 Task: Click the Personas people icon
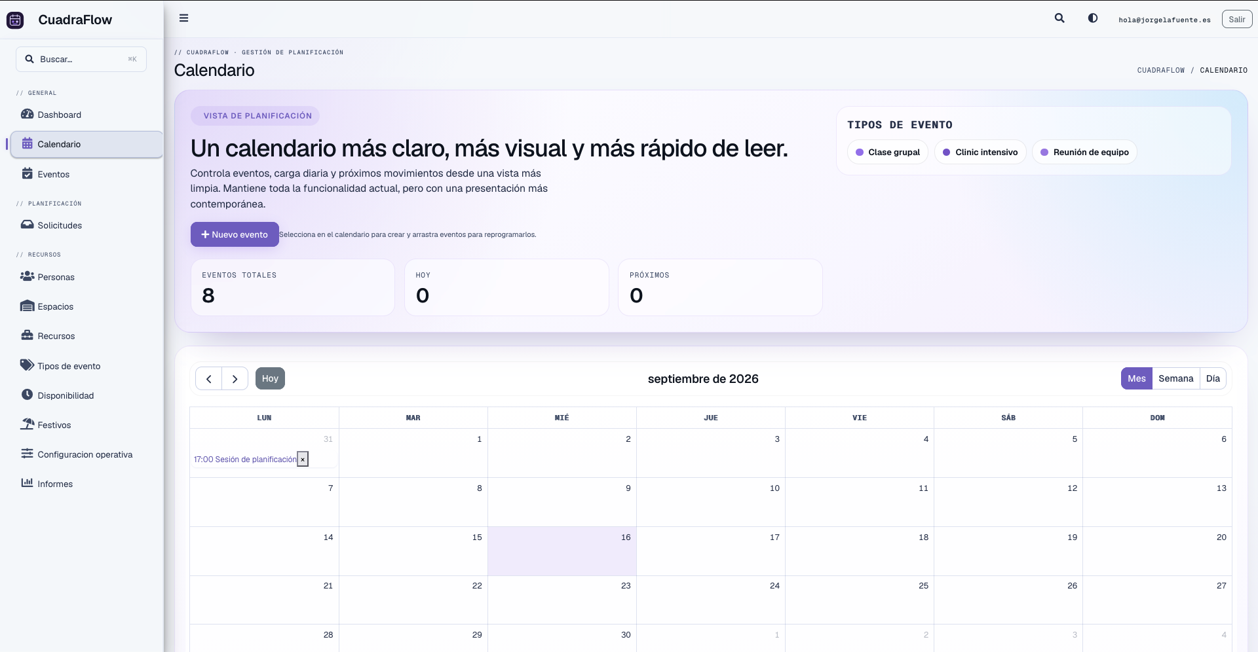coord(27,276)
